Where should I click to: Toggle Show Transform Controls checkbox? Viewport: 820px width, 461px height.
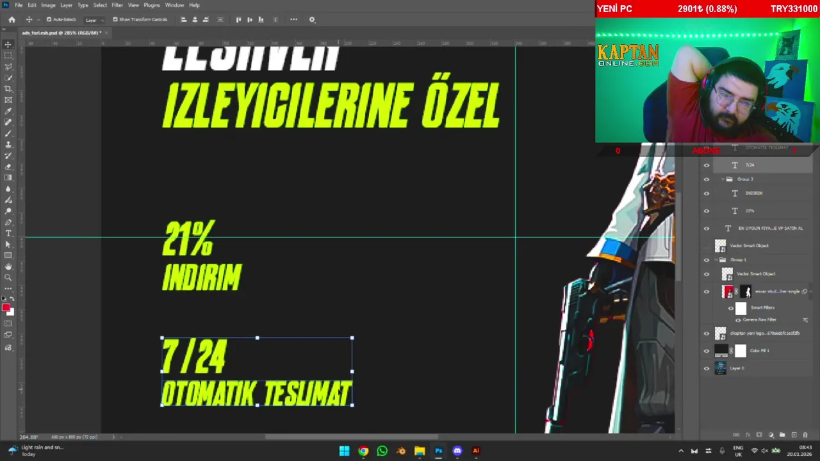[115, 20]
